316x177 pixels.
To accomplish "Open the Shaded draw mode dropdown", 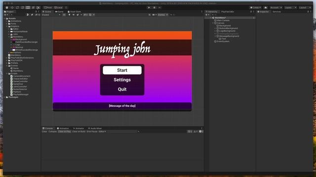I will pos(51,15).
